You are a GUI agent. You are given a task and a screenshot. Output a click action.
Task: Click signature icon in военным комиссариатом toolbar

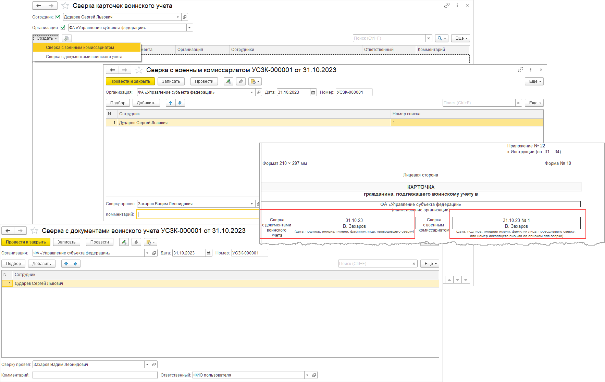click(x=228, y=81)
